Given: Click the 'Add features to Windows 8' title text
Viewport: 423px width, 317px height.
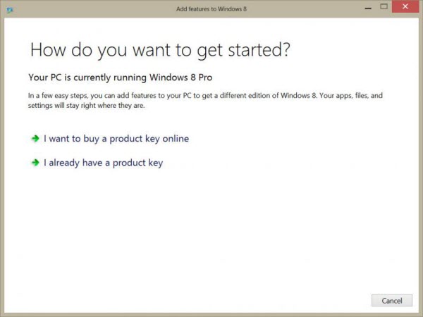Looking at the screenshot, I should [x=211, y=9].
